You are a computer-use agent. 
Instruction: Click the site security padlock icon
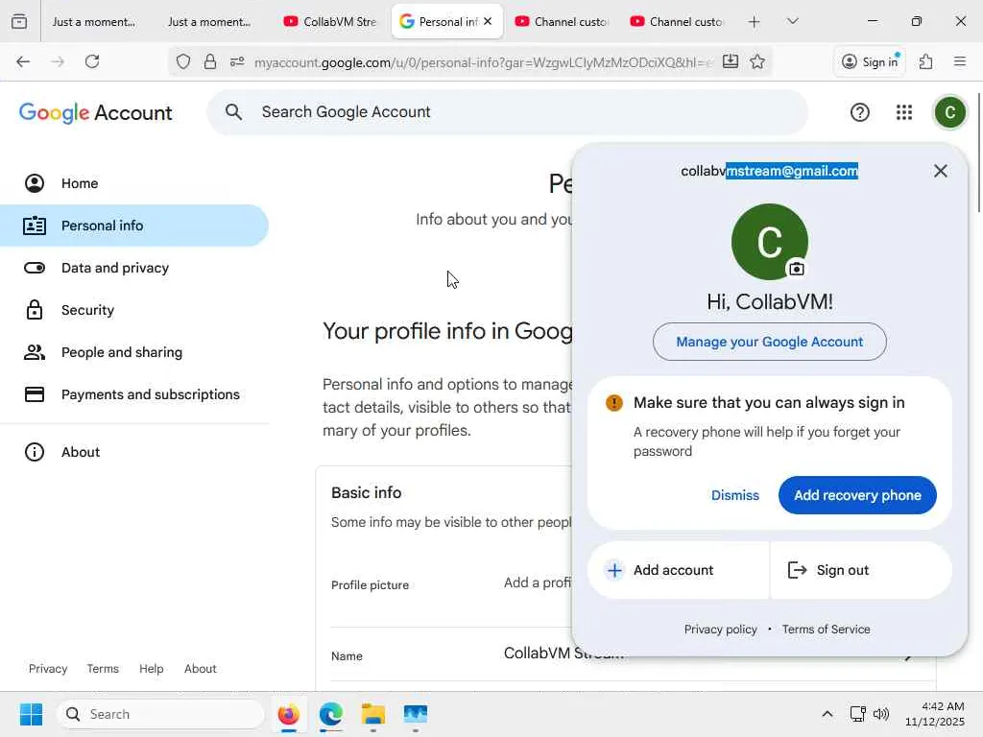tap(210, 61)
